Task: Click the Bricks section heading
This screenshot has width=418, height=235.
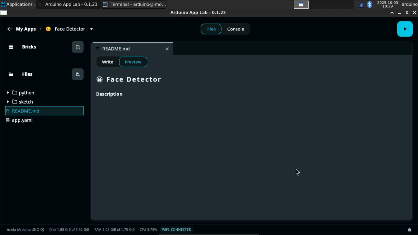Action: pos(29,47)
